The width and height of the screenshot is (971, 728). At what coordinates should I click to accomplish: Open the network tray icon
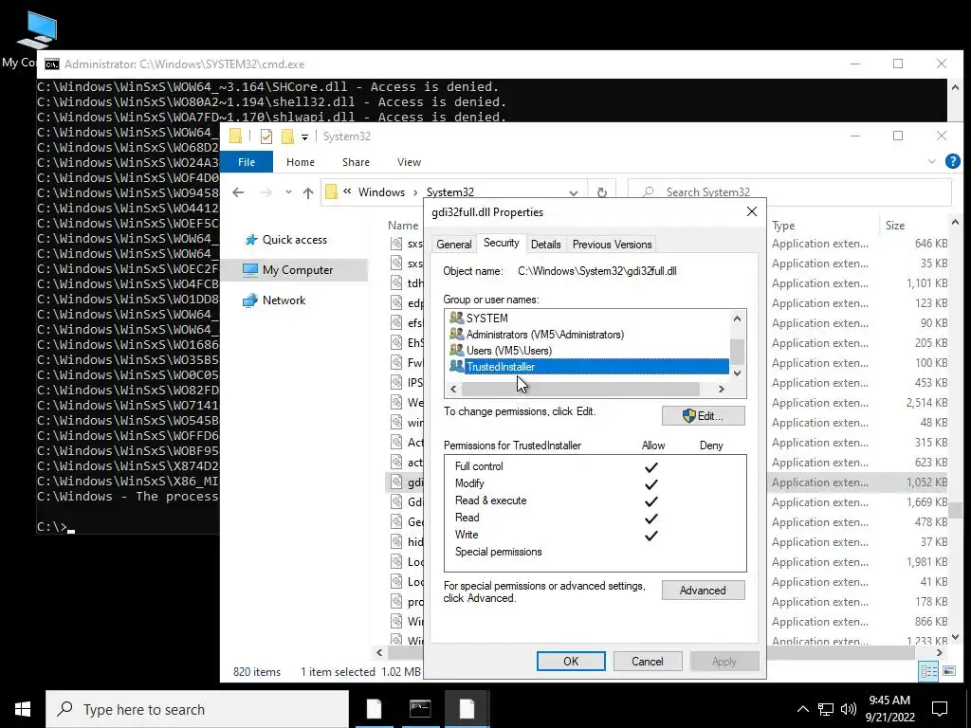[826, 709]
